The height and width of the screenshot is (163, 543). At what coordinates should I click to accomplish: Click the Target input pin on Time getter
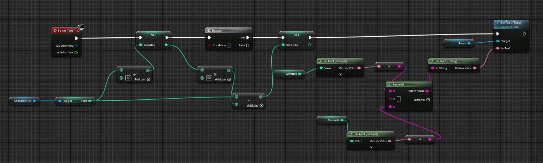pos(60,101)
